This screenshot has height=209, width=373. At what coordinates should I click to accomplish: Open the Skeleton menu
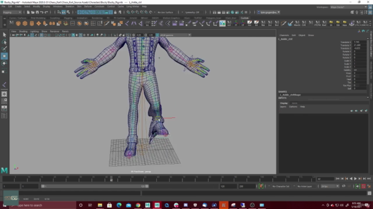(70, 6)
